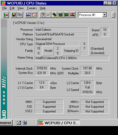Viewport: 118px width, 135px height.
Task: Click the computer magnifier taskbar icon
Action: click(25, 123)
